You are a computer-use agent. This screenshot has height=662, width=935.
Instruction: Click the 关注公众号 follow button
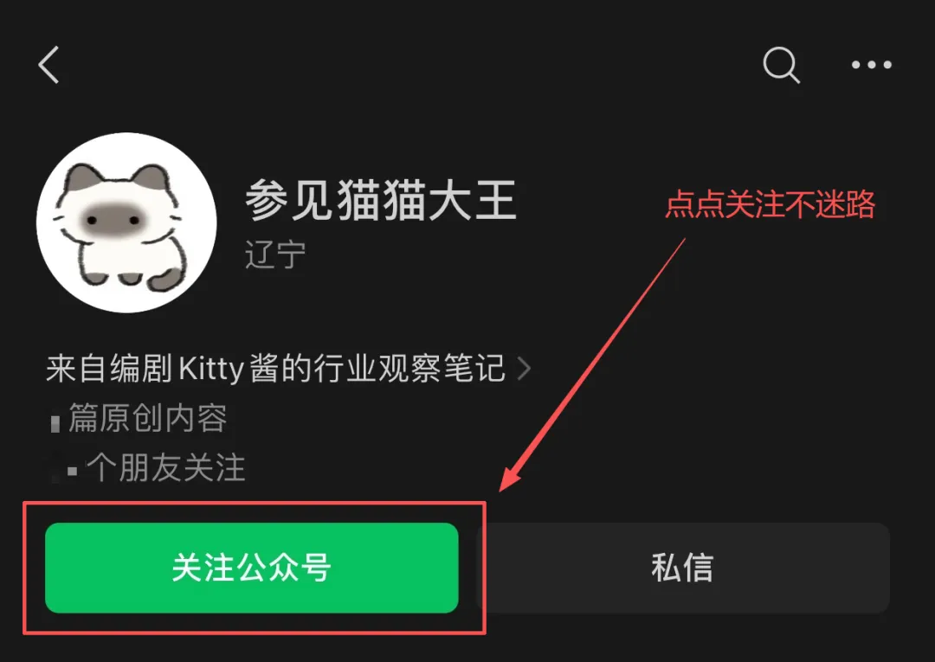pyautogui.click(x=252, y=568)
